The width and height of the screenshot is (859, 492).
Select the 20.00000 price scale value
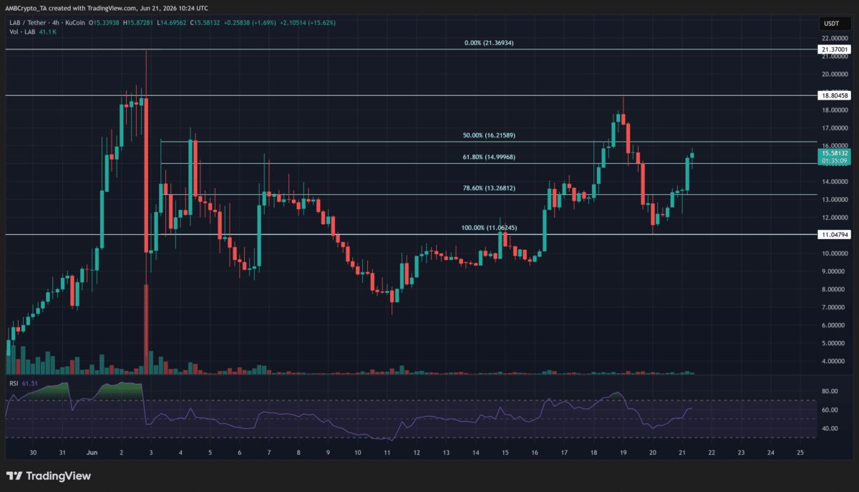[834, 74]
